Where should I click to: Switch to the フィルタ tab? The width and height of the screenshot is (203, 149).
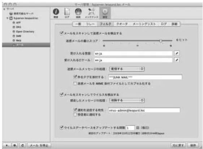[105, 24]
